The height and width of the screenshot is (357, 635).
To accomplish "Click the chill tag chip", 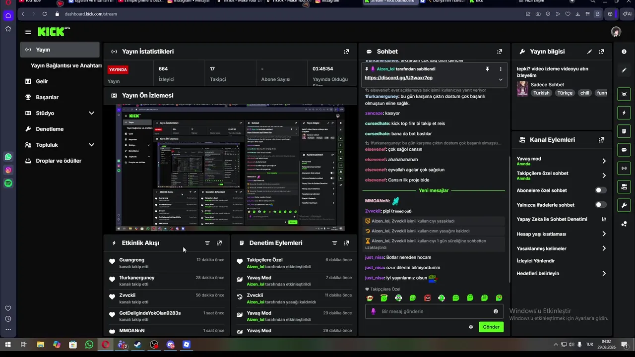I will 584,93.
